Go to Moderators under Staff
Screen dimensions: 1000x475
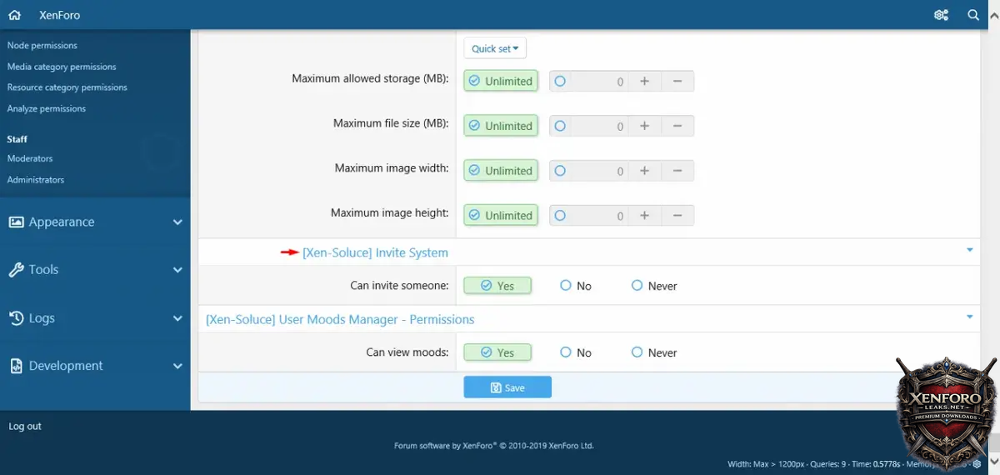(x=30, y=158)
